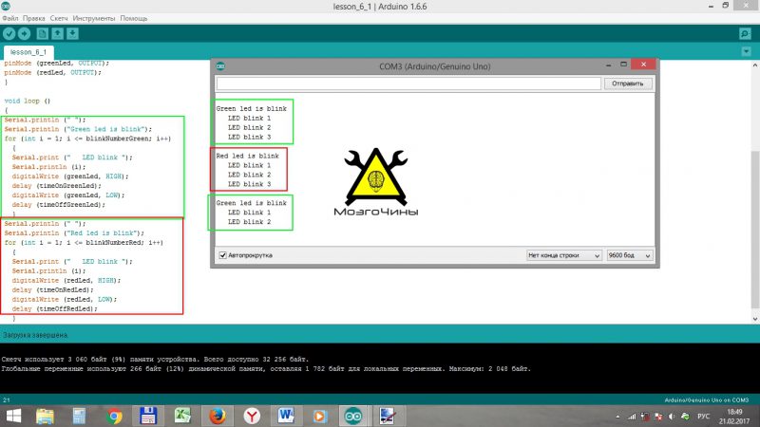760x427 pixels.
Task: Click the 'Red led is blink' output line
Action: click(x=247, y=156)
